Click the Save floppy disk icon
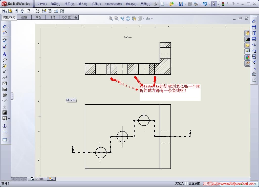The height and width of the screenshot is (187, 259). click(181, 4)
